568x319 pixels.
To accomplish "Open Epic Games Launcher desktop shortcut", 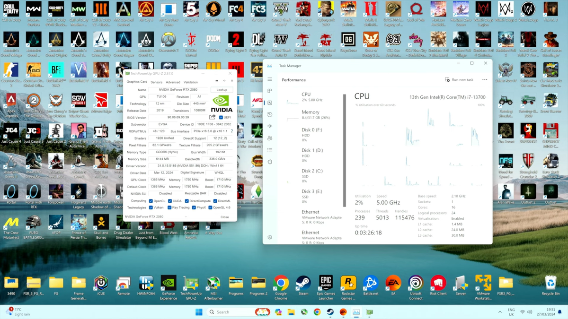I will (326, 288).
